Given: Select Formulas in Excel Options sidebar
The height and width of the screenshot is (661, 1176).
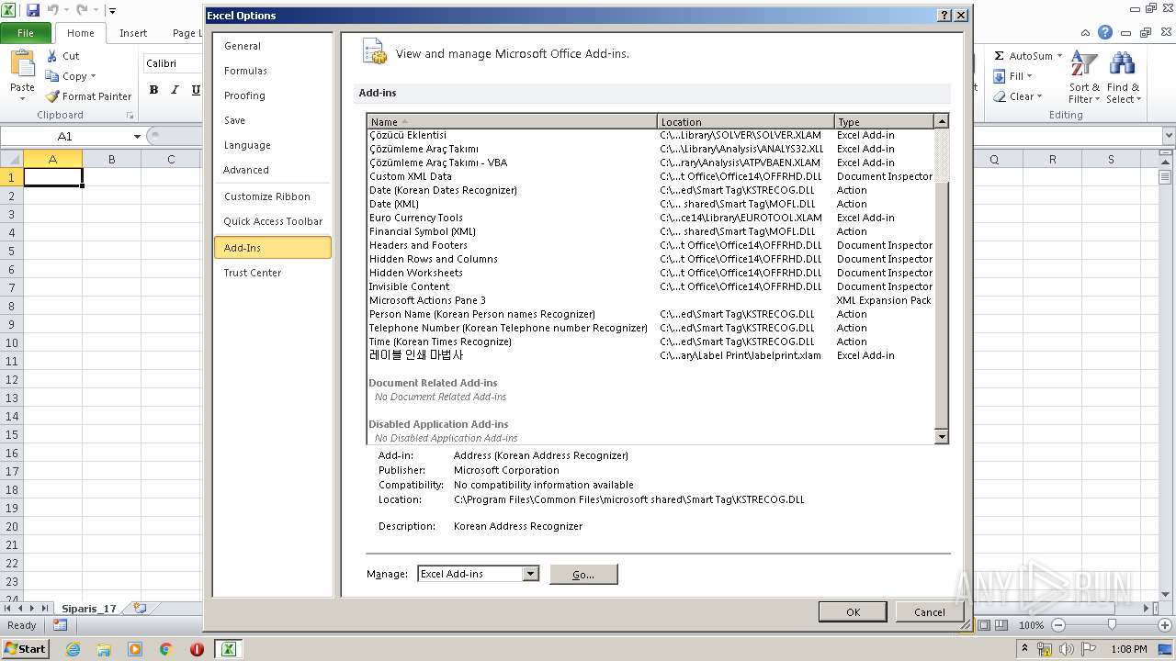Looking at the screenshot, I should point(272,71).
